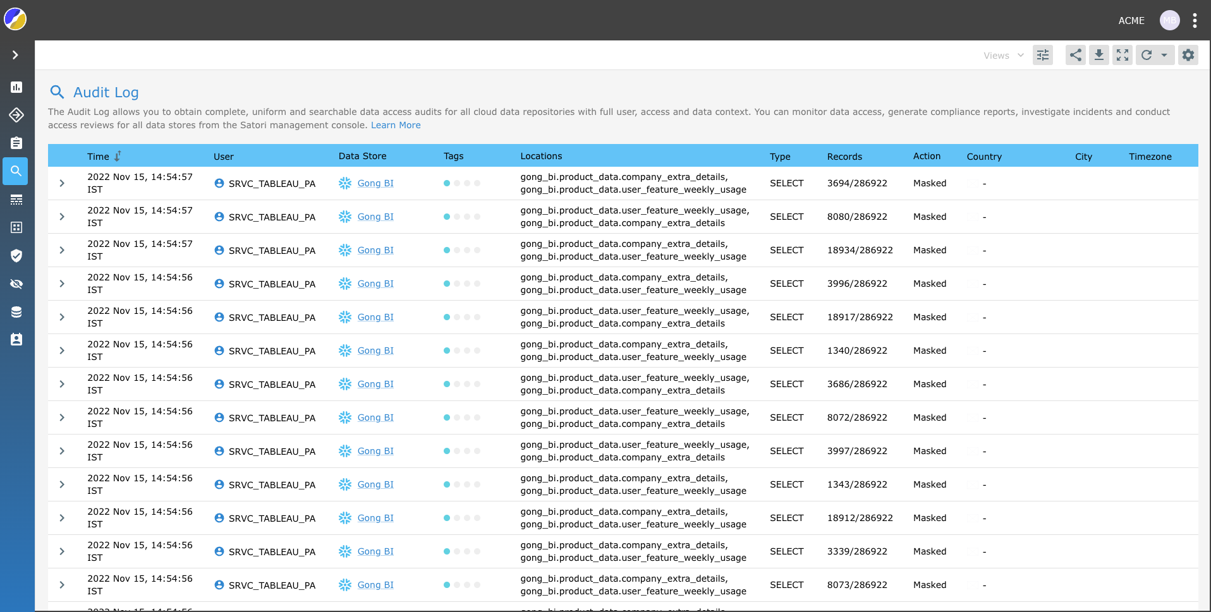Open the three-dot menu in top bar
1211x612 pixels.
[1195, 20]
